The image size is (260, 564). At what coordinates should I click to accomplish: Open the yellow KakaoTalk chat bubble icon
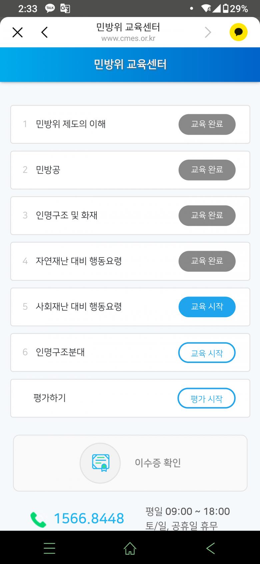pos(238,32)
